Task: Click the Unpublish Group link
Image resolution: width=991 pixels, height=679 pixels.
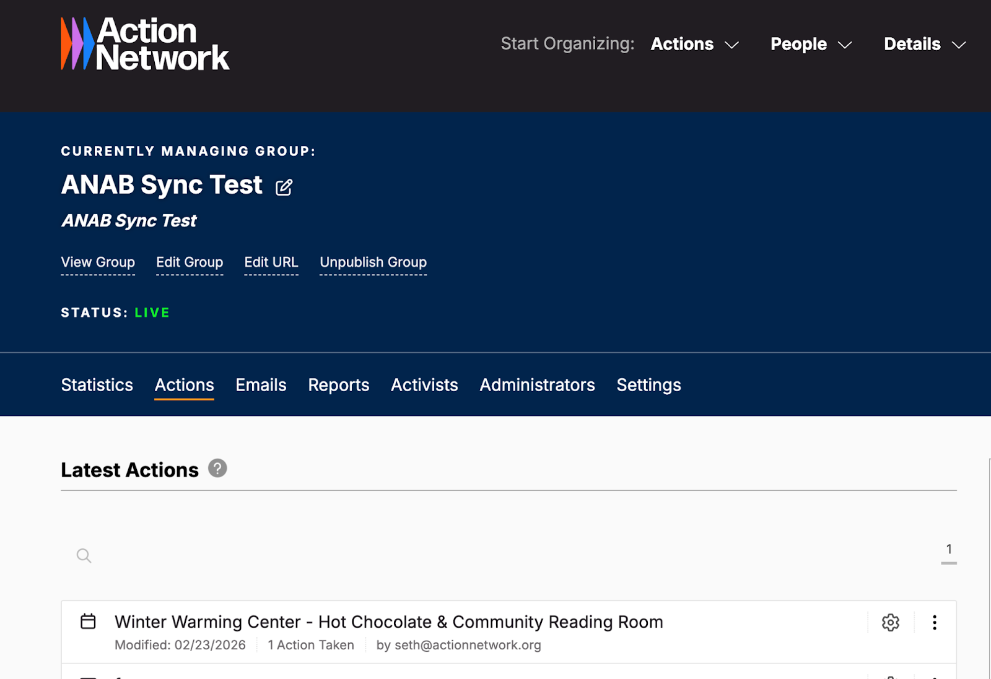Action: pos(373,262)
